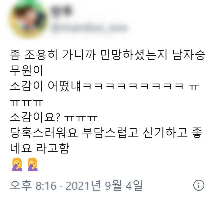Click the circled info icon beside the date
This screenshot has height=198, width=215.
coord(199,185)
